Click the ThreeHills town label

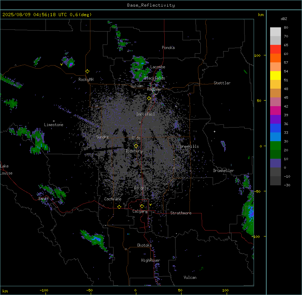coord(188,146)
